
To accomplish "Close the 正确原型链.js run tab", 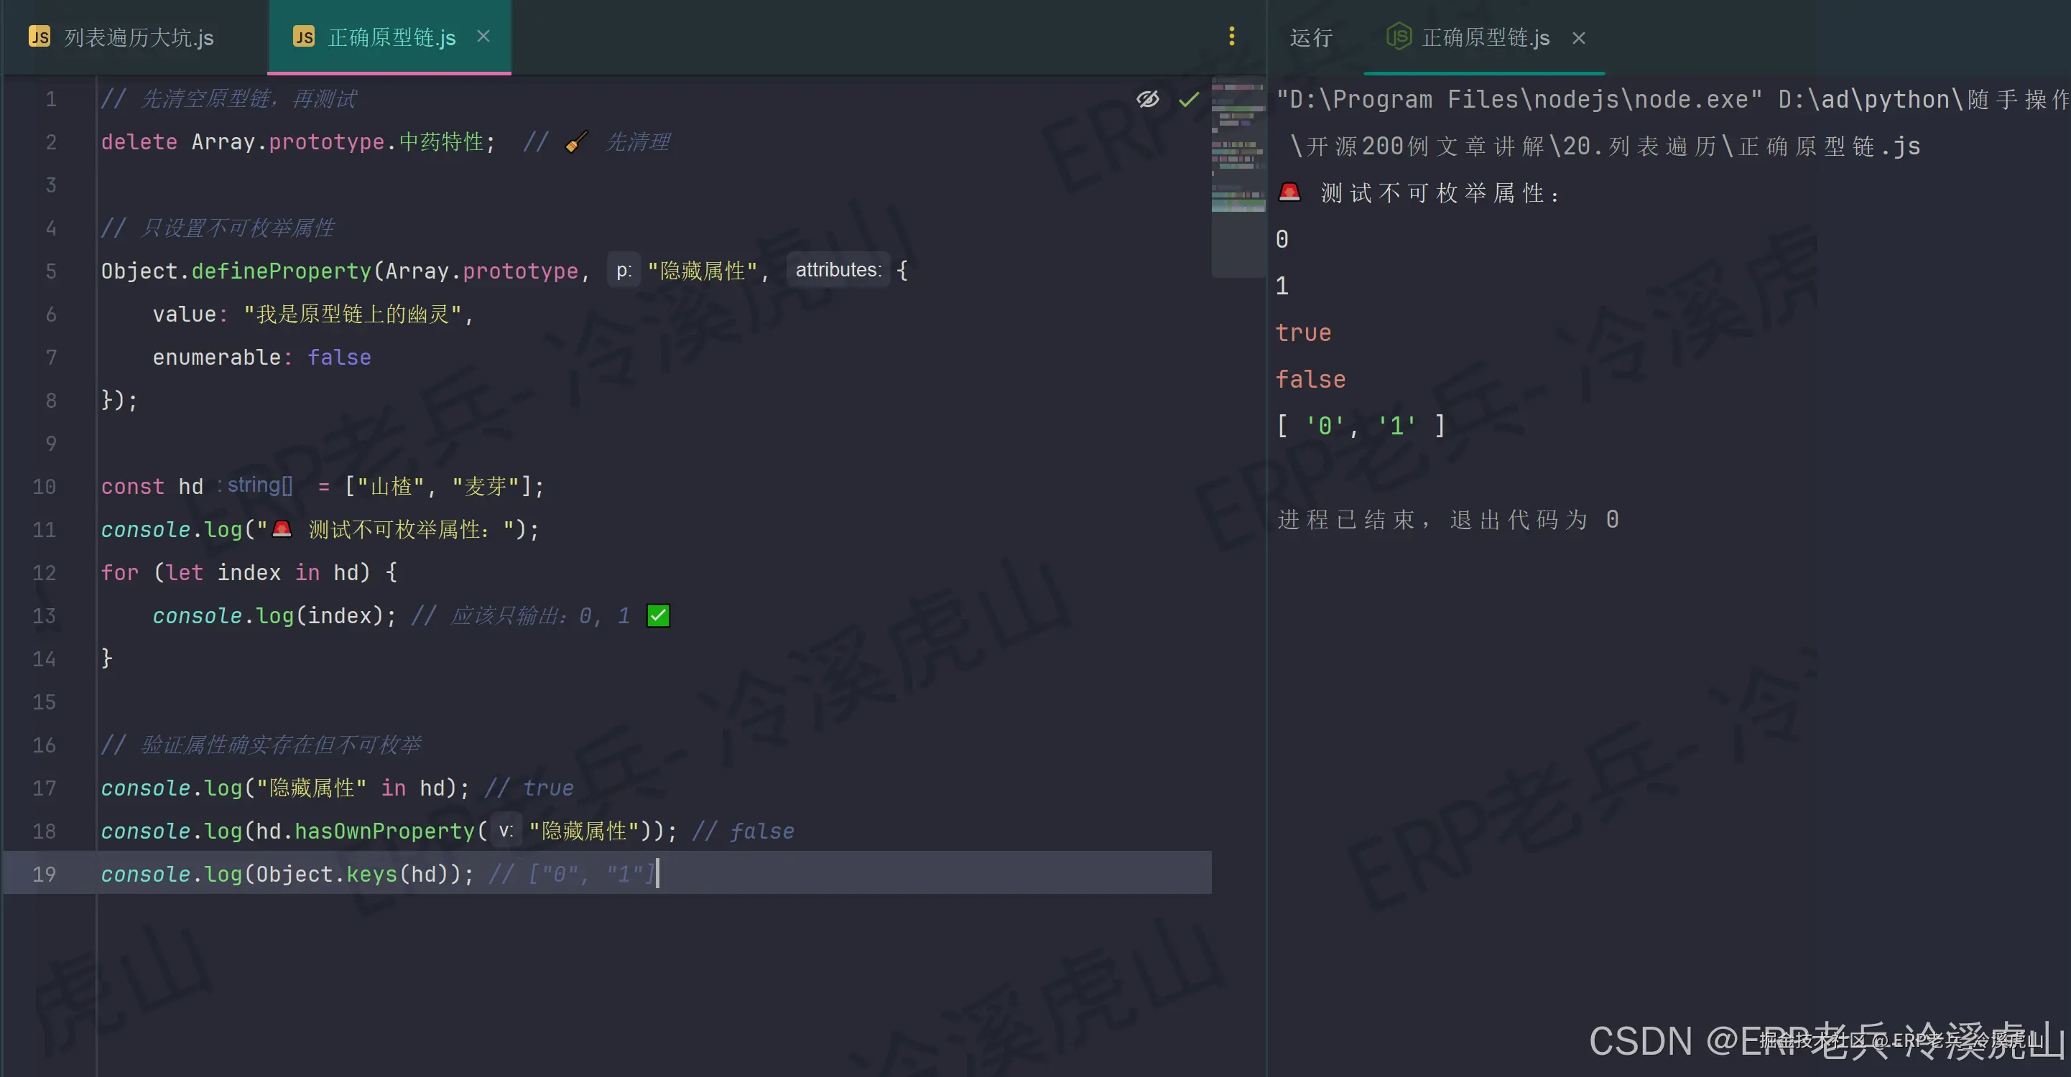I will click(x=1578, y=38).
